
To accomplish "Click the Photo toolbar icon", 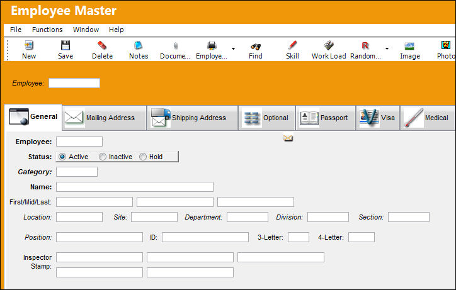I will coord(445,45).
